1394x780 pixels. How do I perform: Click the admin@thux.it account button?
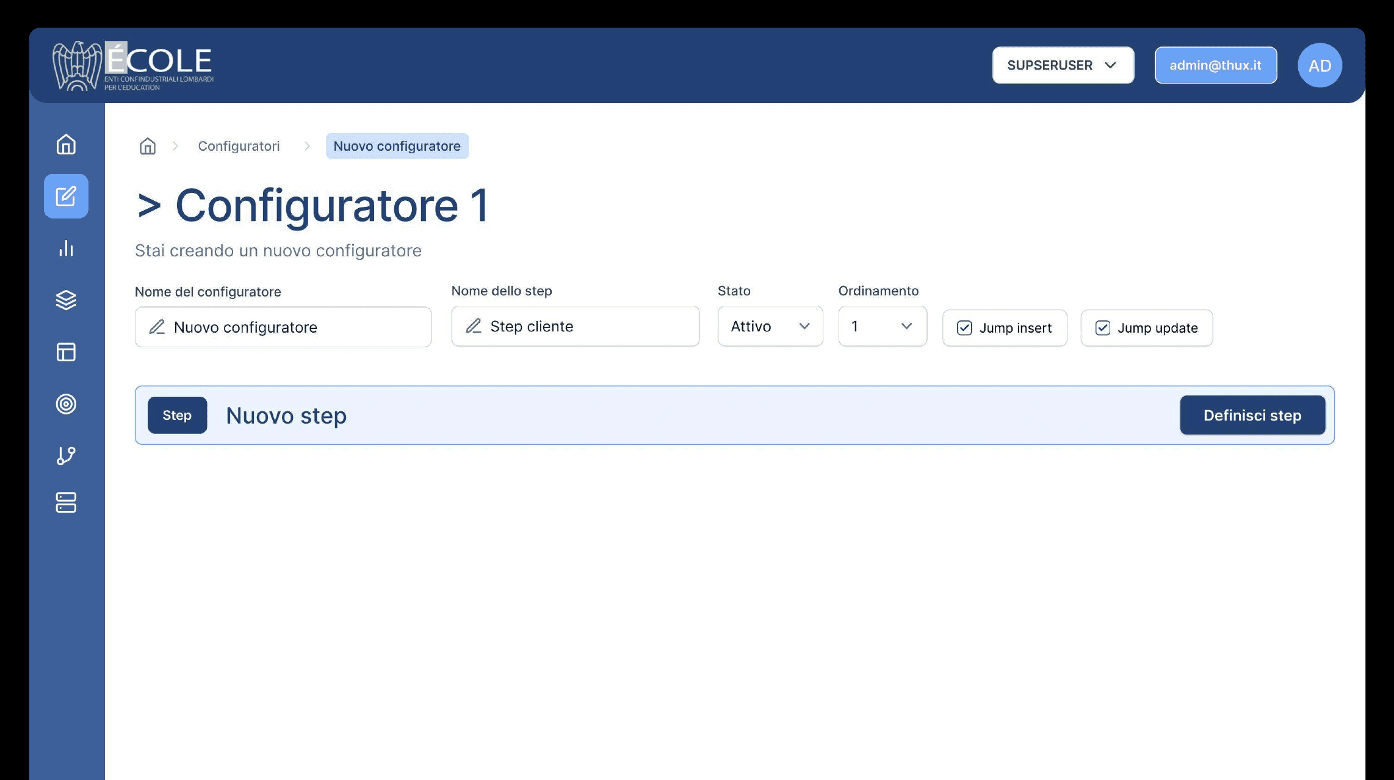click(1215, 65)
